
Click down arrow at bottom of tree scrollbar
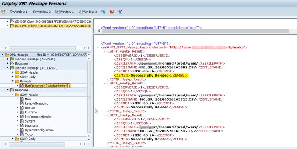tap(89, 140)
